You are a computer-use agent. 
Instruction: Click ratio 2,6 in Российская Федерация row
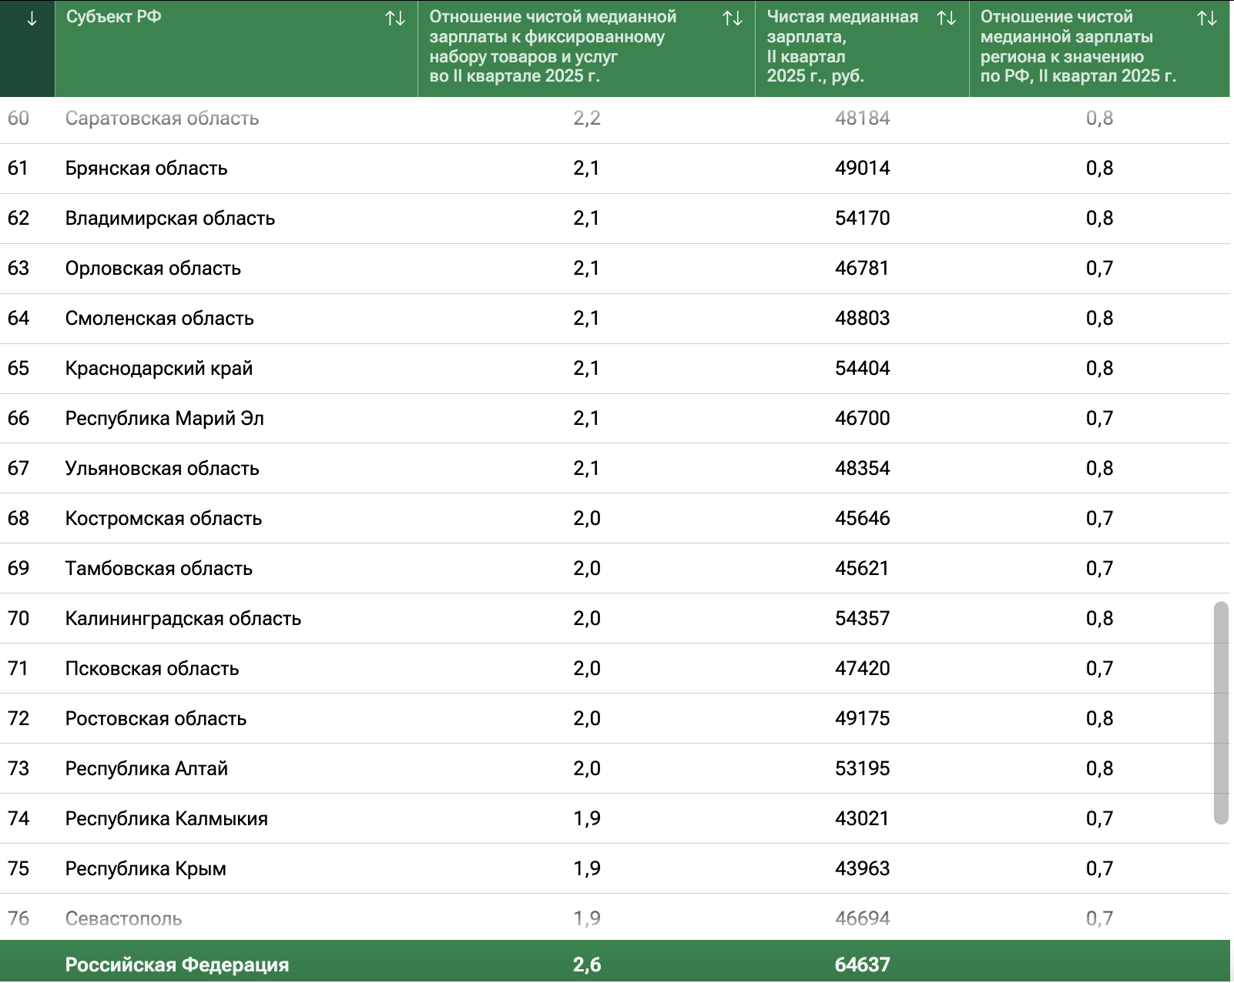pyautogui.click(x=587, y=965)
